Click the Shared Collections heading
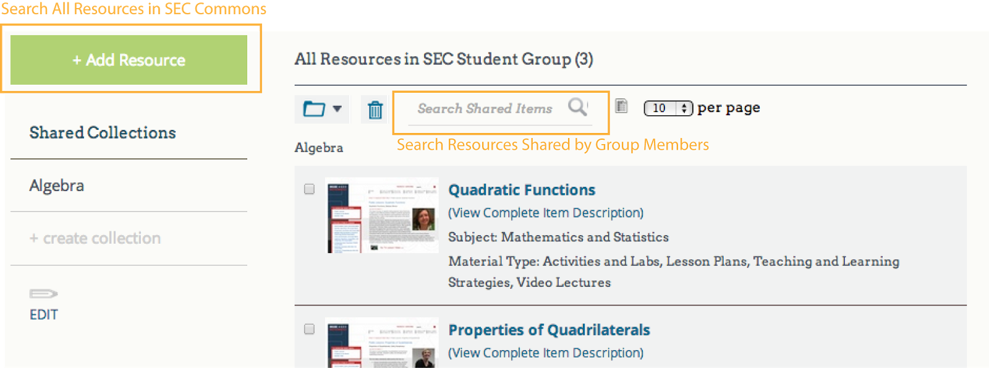Screen dimensions: 989x368 tap(103, 132)
